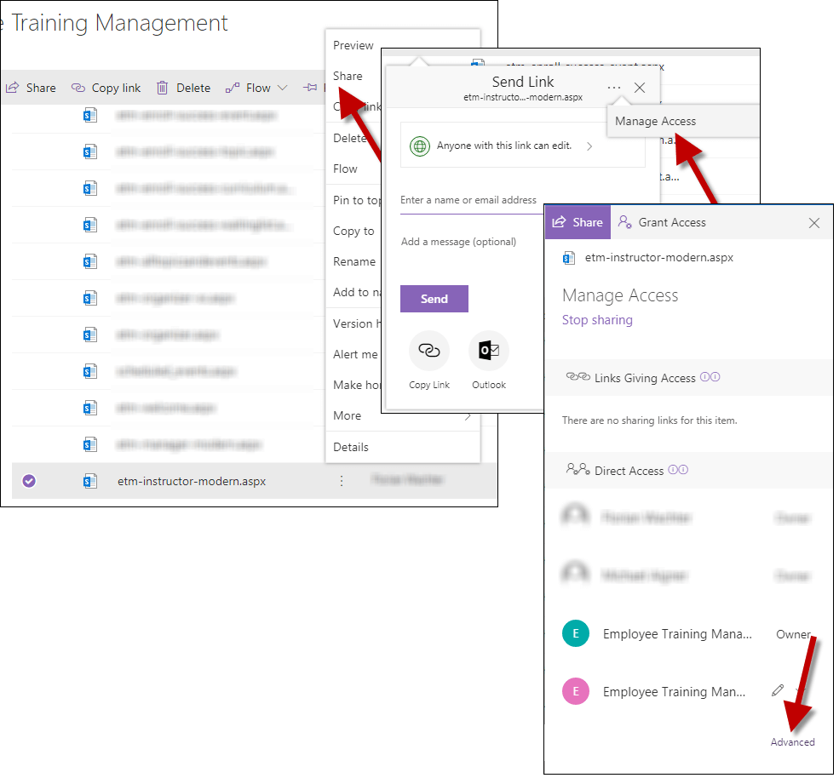Click the Send button
Screen dimensions: 839x778
click(434, 299)
